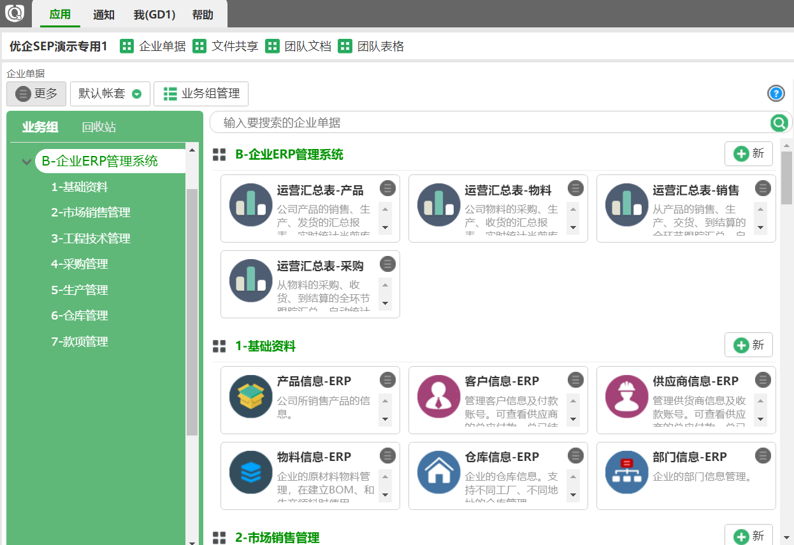This screenshot has width=794, height=545.
Task: Click grid icon beside B-企业ERP管理系统 heading
Action: pyautogui.click(x=219, y=154)
